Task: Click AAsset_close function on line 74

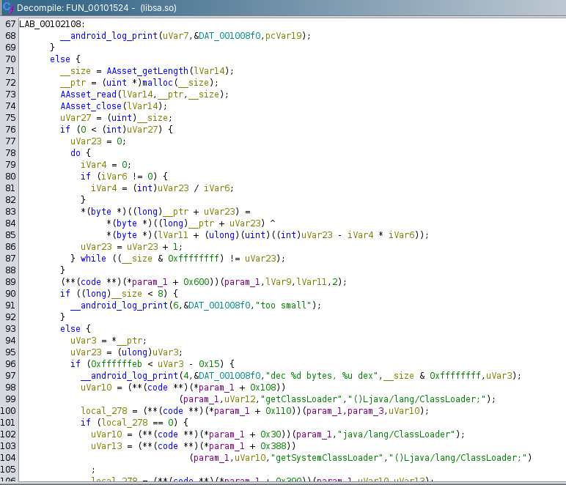Action: pos(91,106)
